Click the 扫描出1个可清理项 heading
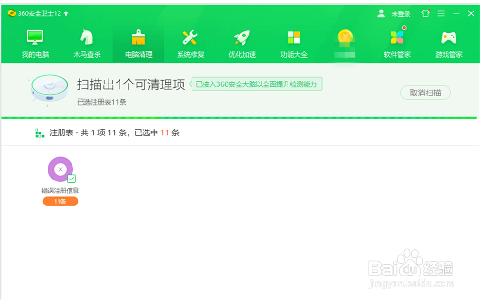The width and height of the screenshot is (480, 300). 131,84
